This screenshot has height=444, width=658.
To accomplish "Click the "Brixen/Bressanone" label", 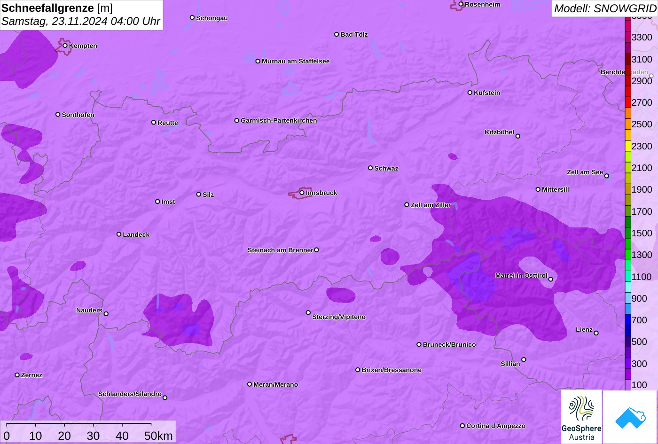I will (x=392, y=370).
